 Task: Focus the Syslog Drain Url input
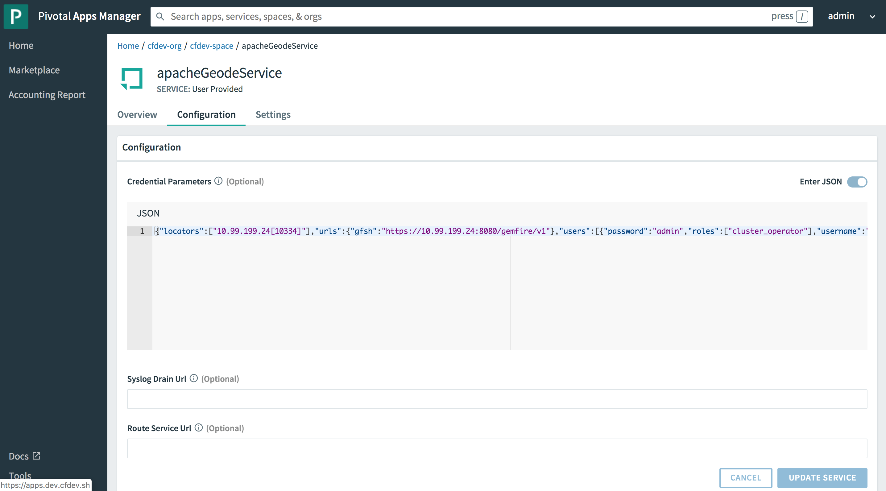(x=497, y=399)
